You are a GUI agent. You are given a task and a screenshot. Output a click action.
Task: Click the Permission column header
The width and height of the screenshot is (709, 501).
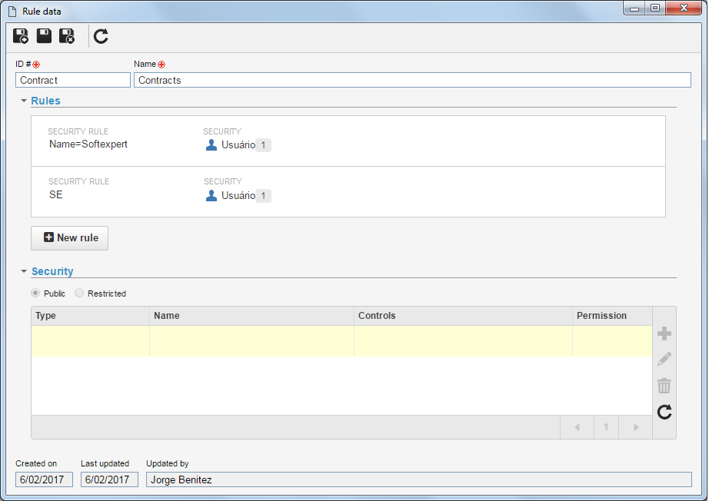612,316
